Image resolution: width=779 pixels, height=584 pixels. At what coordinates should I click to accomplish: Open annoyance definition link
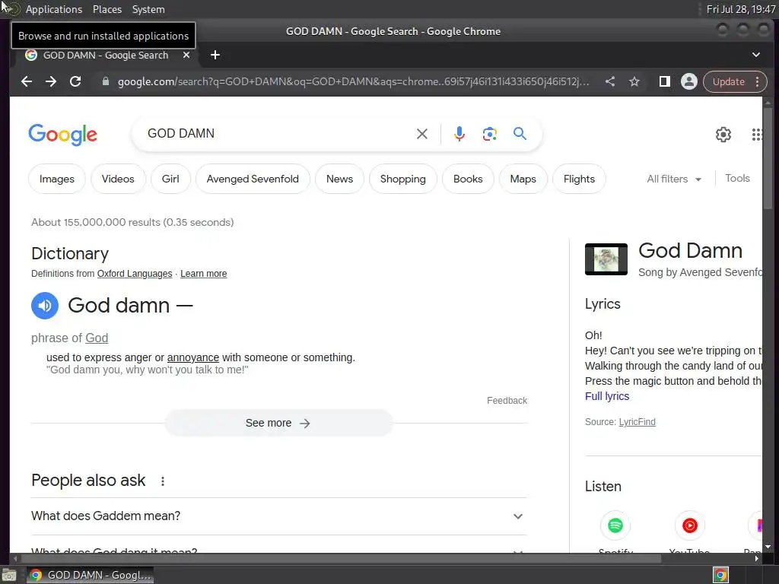click(x=192, y=357)
